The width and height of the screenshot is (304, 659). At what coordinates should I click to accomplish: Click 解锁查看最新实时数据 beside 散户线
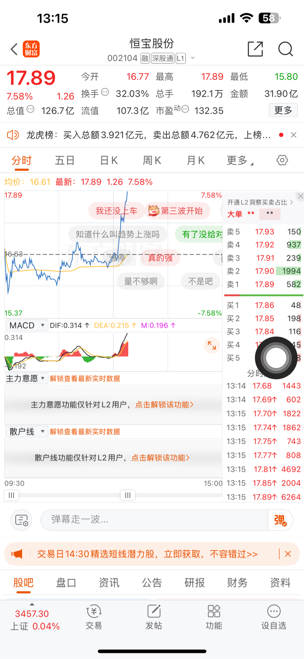tap(85, 432)
